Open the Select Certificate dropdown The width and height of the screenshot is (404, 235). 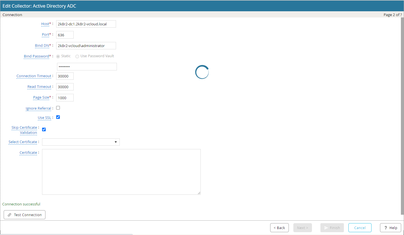pyautogui.click(x=81, y=142)
